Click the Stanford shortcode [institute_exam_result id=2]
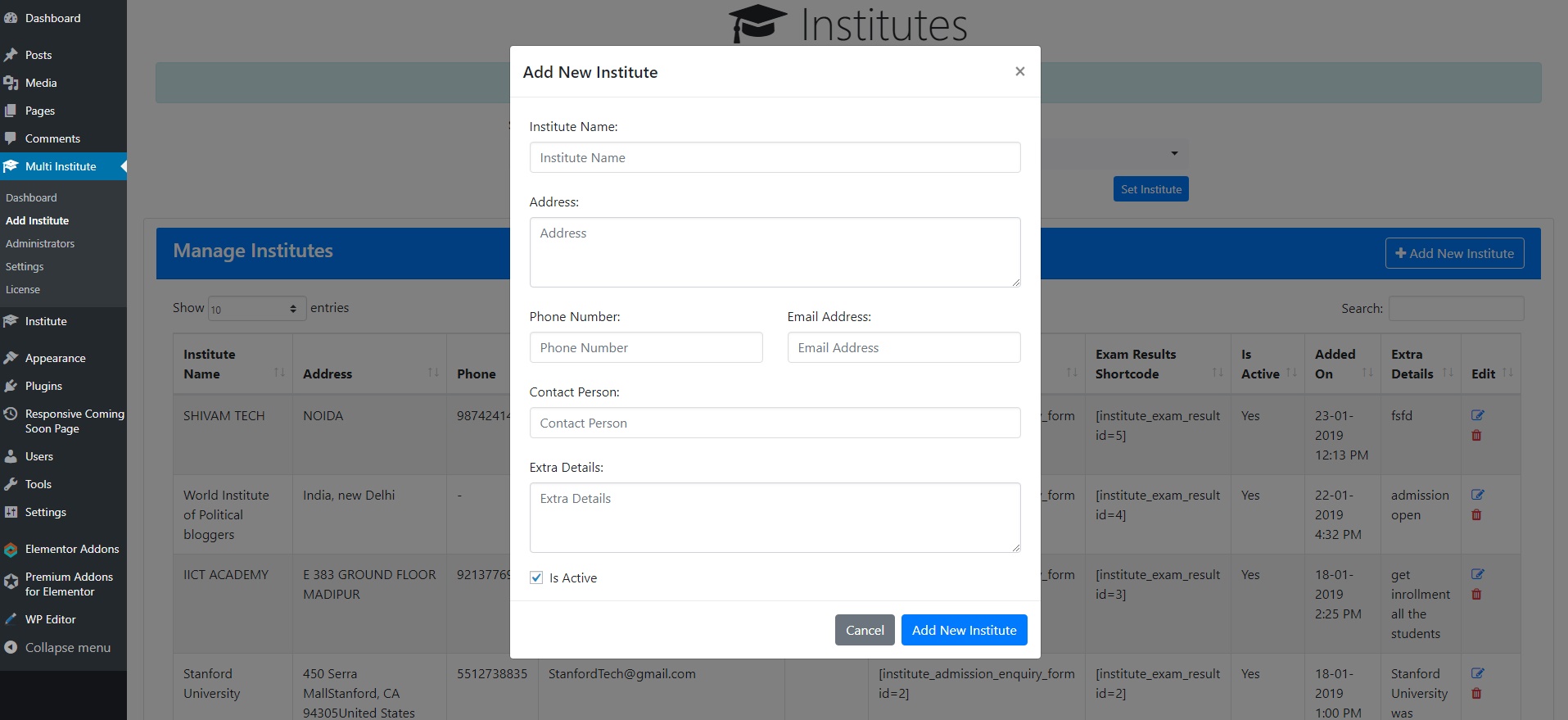This screenshot has height=720, width=1568. pos(1158,683)
